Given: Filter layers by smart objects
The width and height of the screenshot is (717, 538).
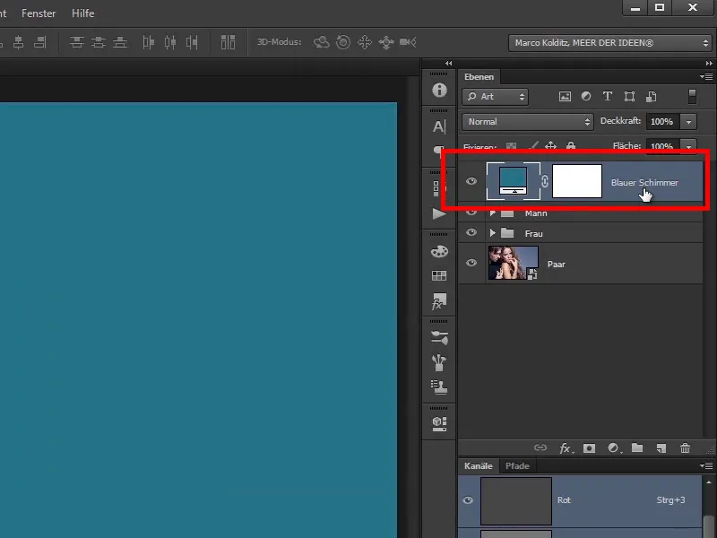Looking at the screenshot, I should tap(652, 97).
